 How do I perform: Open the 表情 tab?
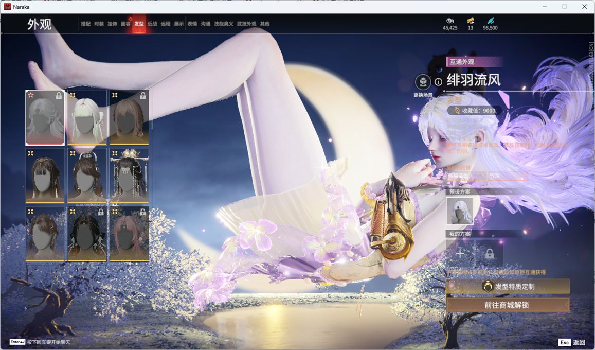click(192, 24)
